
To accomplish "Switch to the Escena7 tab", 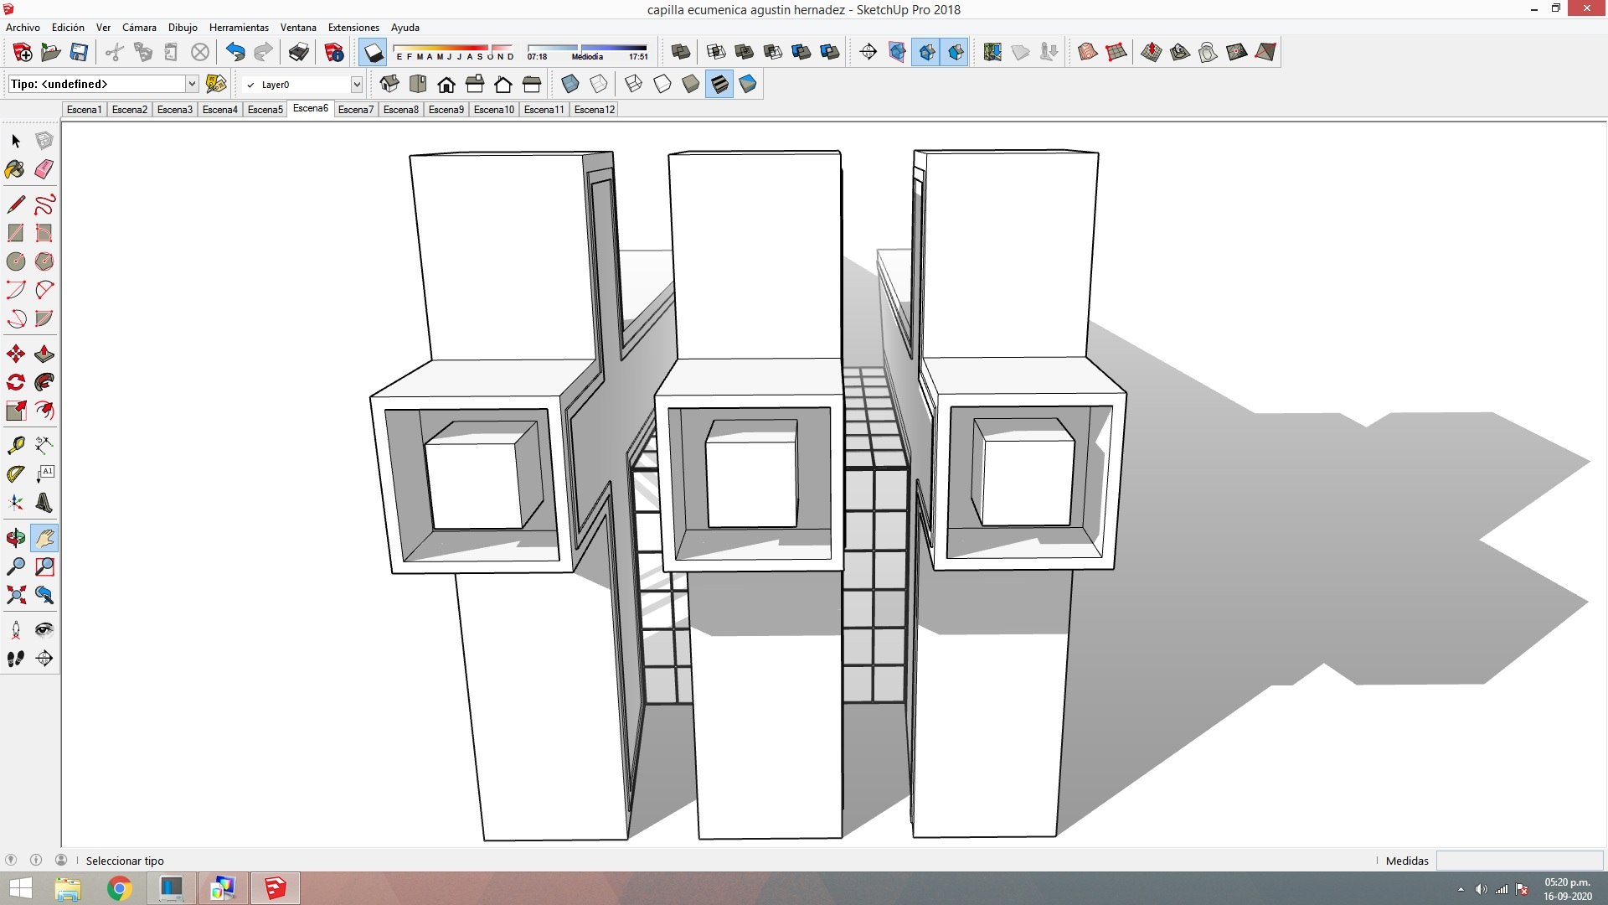I will [x=355, y=110].
